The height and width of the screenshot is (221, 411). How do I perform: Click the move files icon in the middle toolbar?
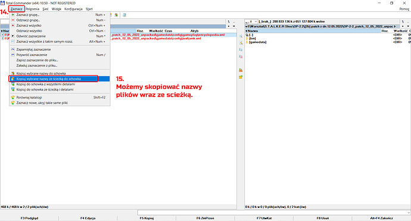click(241, 57)
